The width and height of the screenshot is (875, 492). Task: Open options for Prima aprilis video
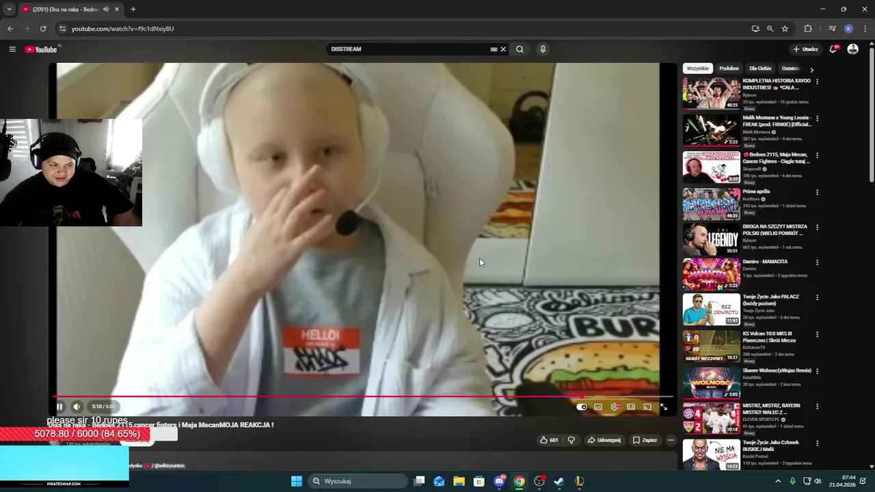[x=817, y=192]
